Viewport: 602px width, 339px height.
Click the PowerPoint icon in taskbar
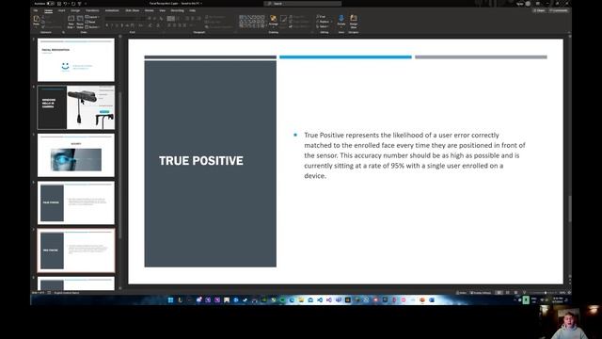point(422,300)
